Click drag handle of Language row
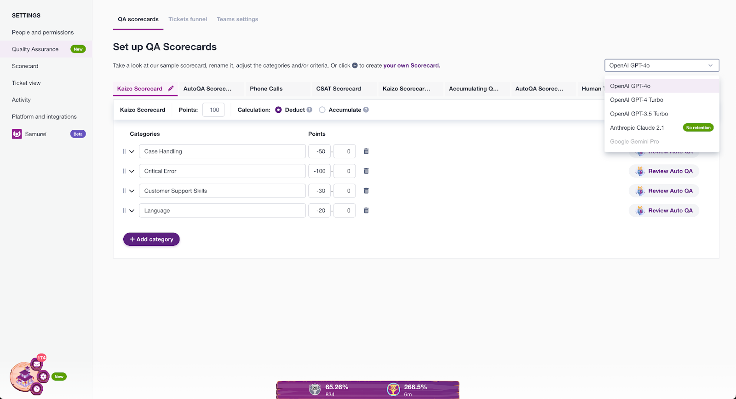Image resolution: width=736 pixels, height=399 pixels. click(x=124, y=211)
